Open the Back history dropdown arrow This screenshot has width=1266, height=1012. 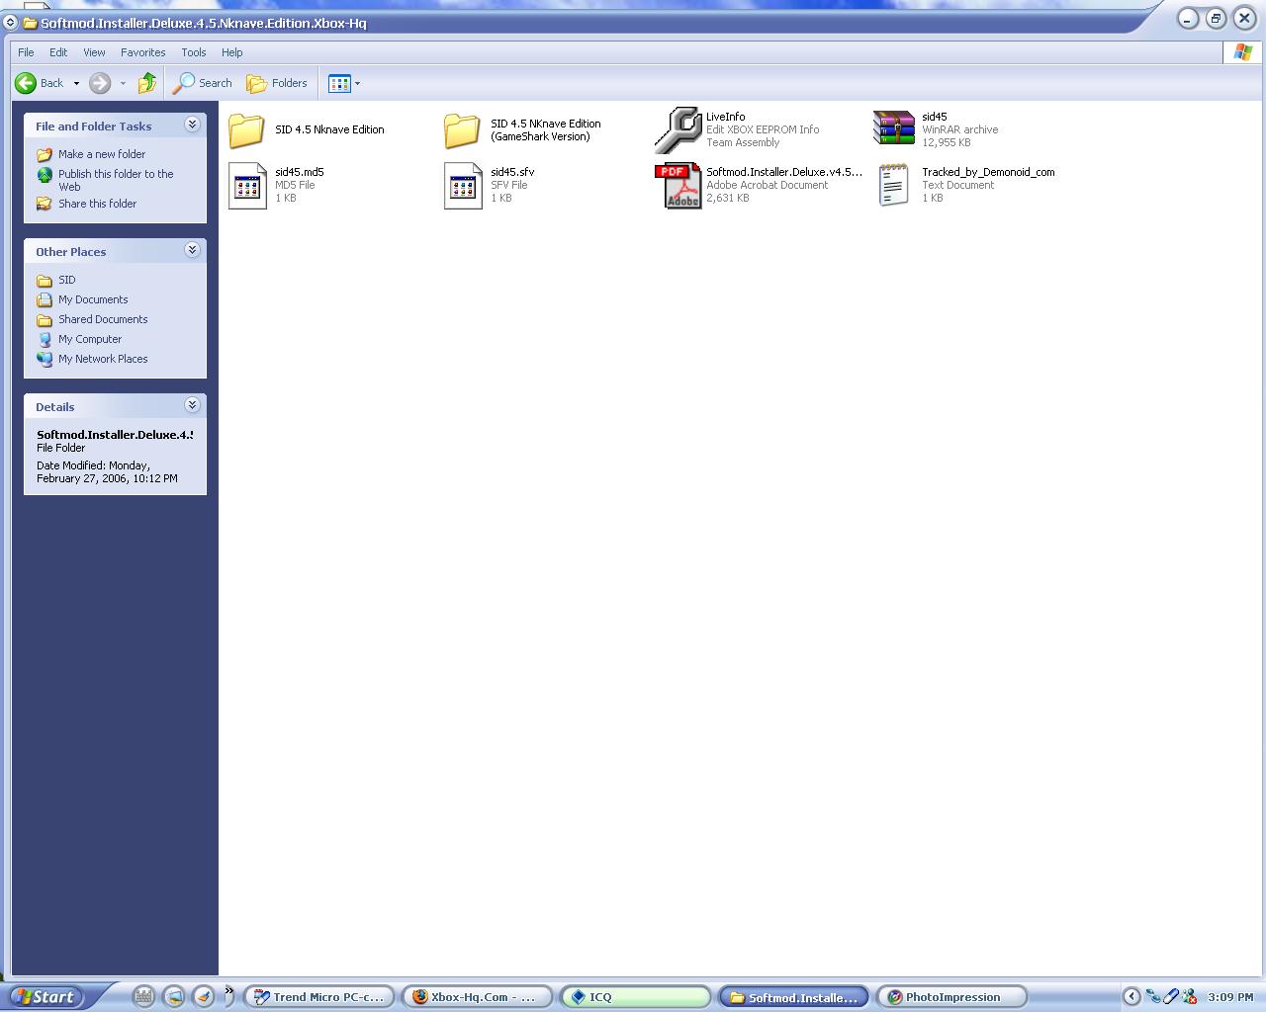76,83
